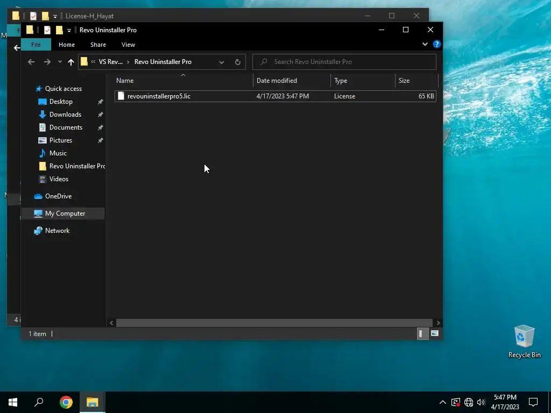Open Desktop in the navigation pane

pyautogui.click(x=61, y=102)
